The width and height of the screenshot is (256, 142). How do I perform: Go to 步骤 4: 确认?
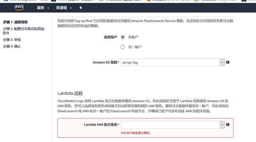pos(12,46)
